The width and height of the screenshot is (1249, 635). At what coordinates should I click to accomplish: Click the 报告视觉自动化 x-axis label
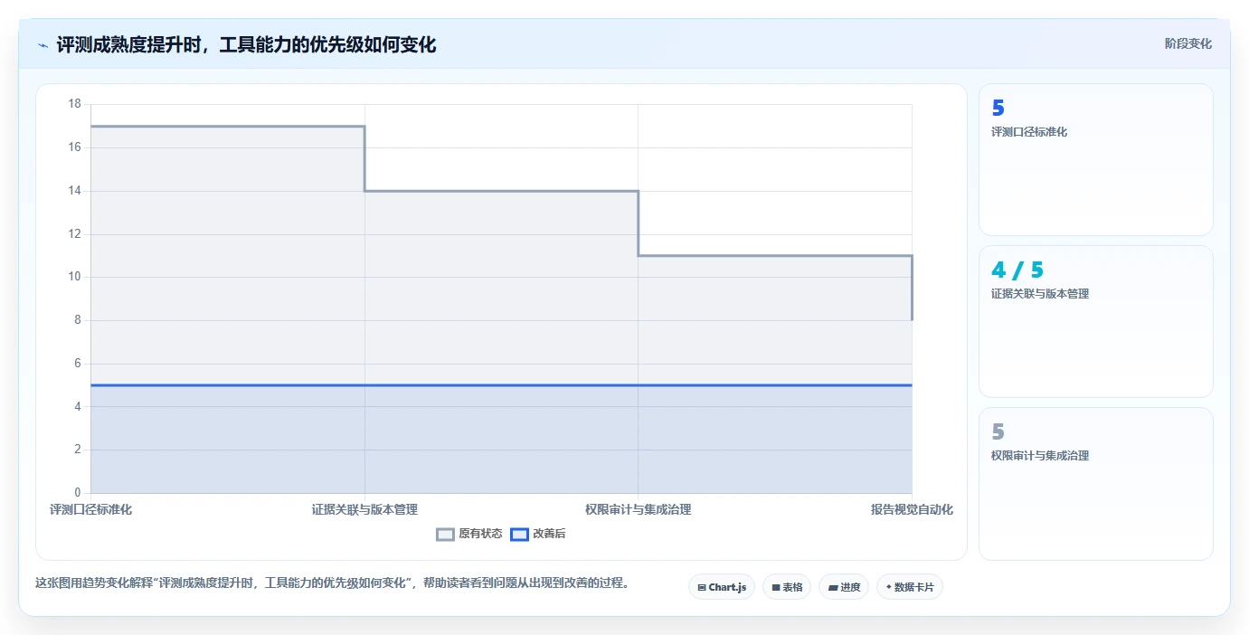click(x=912, y=509)
